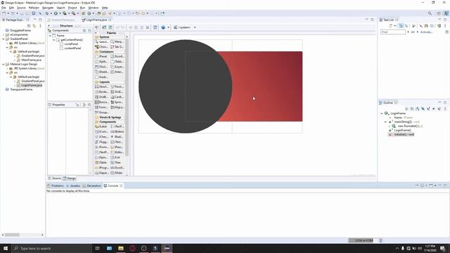Select the Absolute layout in the Palette

pyautogui.click(x=101, y=86)
